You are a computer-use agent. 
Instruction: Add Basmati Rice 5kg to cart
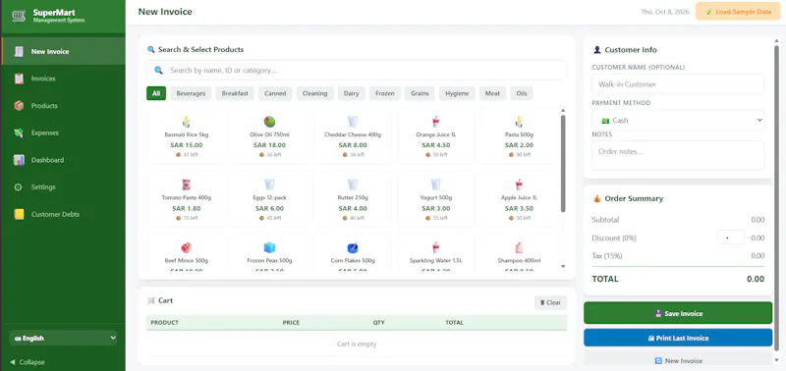tap(187, 136)
